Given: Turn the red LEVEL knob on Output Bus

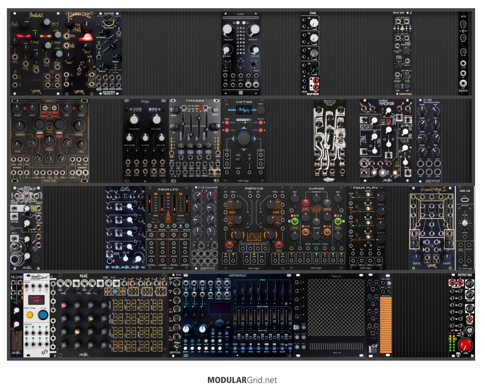Looking at the screenshot, I should point(465,345).
